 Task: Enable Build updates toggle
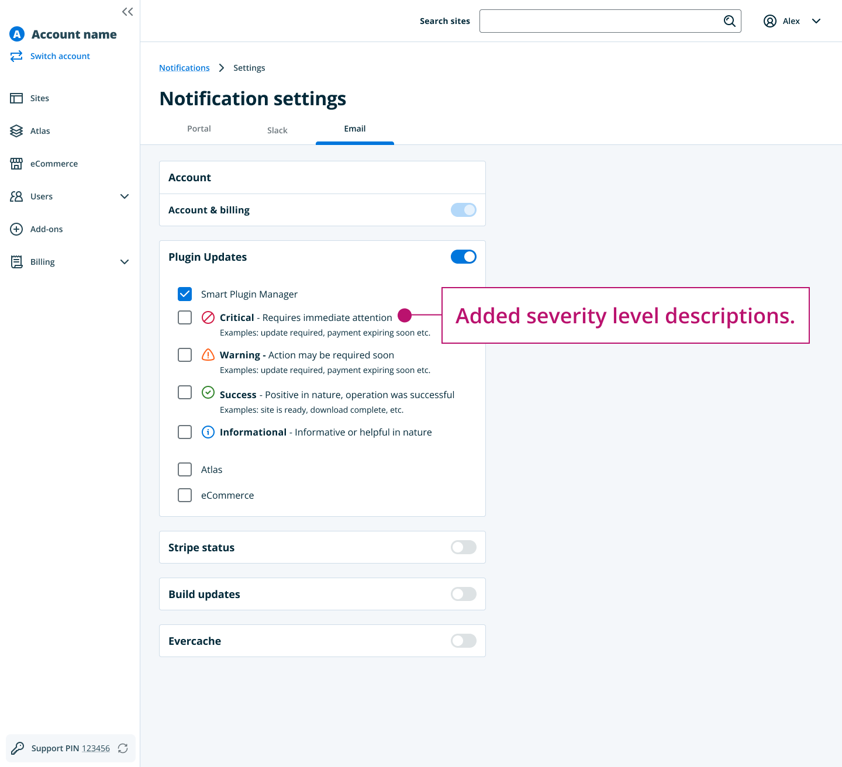coord(464,594)
